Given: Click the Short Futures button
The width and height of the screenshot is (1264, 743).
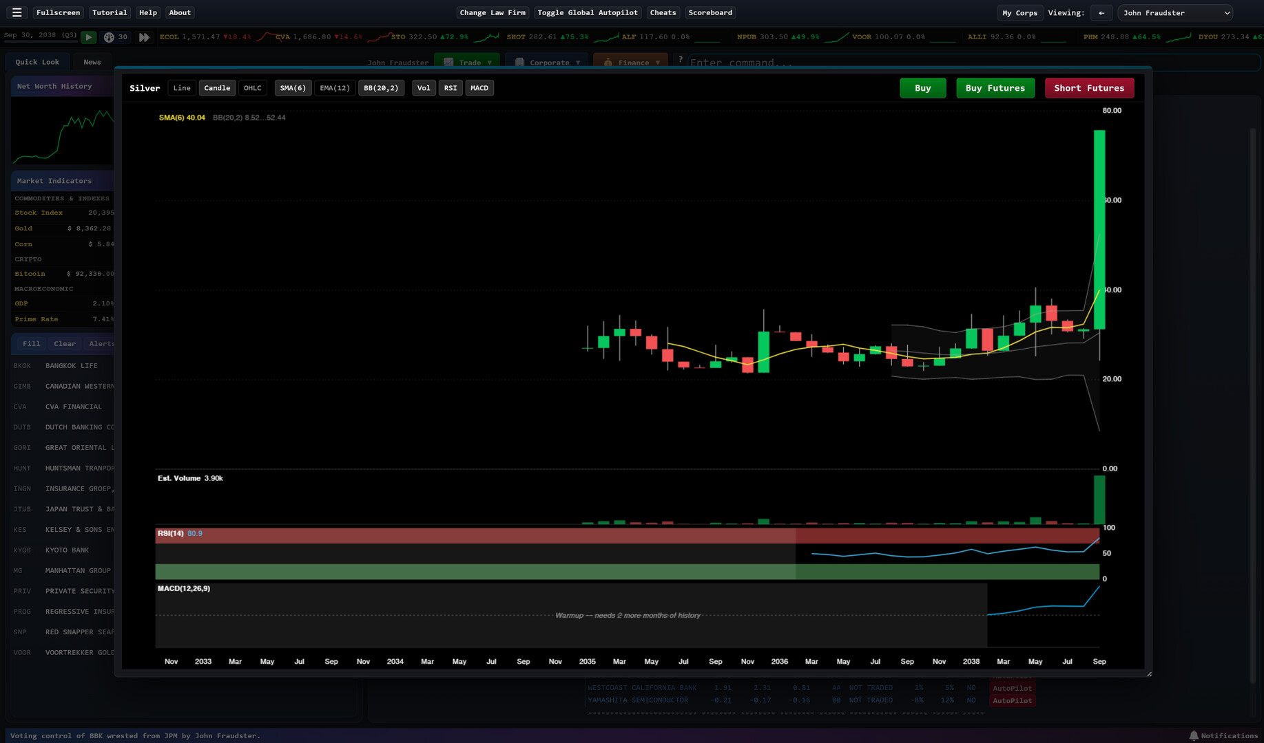Looking at the screenshot, I should (x=1088, y=88).
